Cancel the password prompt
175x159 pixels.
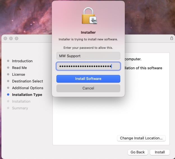click(88, 88)
